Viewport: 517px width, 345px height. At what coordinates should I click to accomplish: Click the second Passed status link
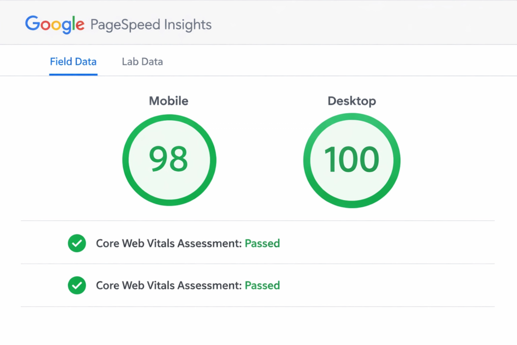pos(262,285)
